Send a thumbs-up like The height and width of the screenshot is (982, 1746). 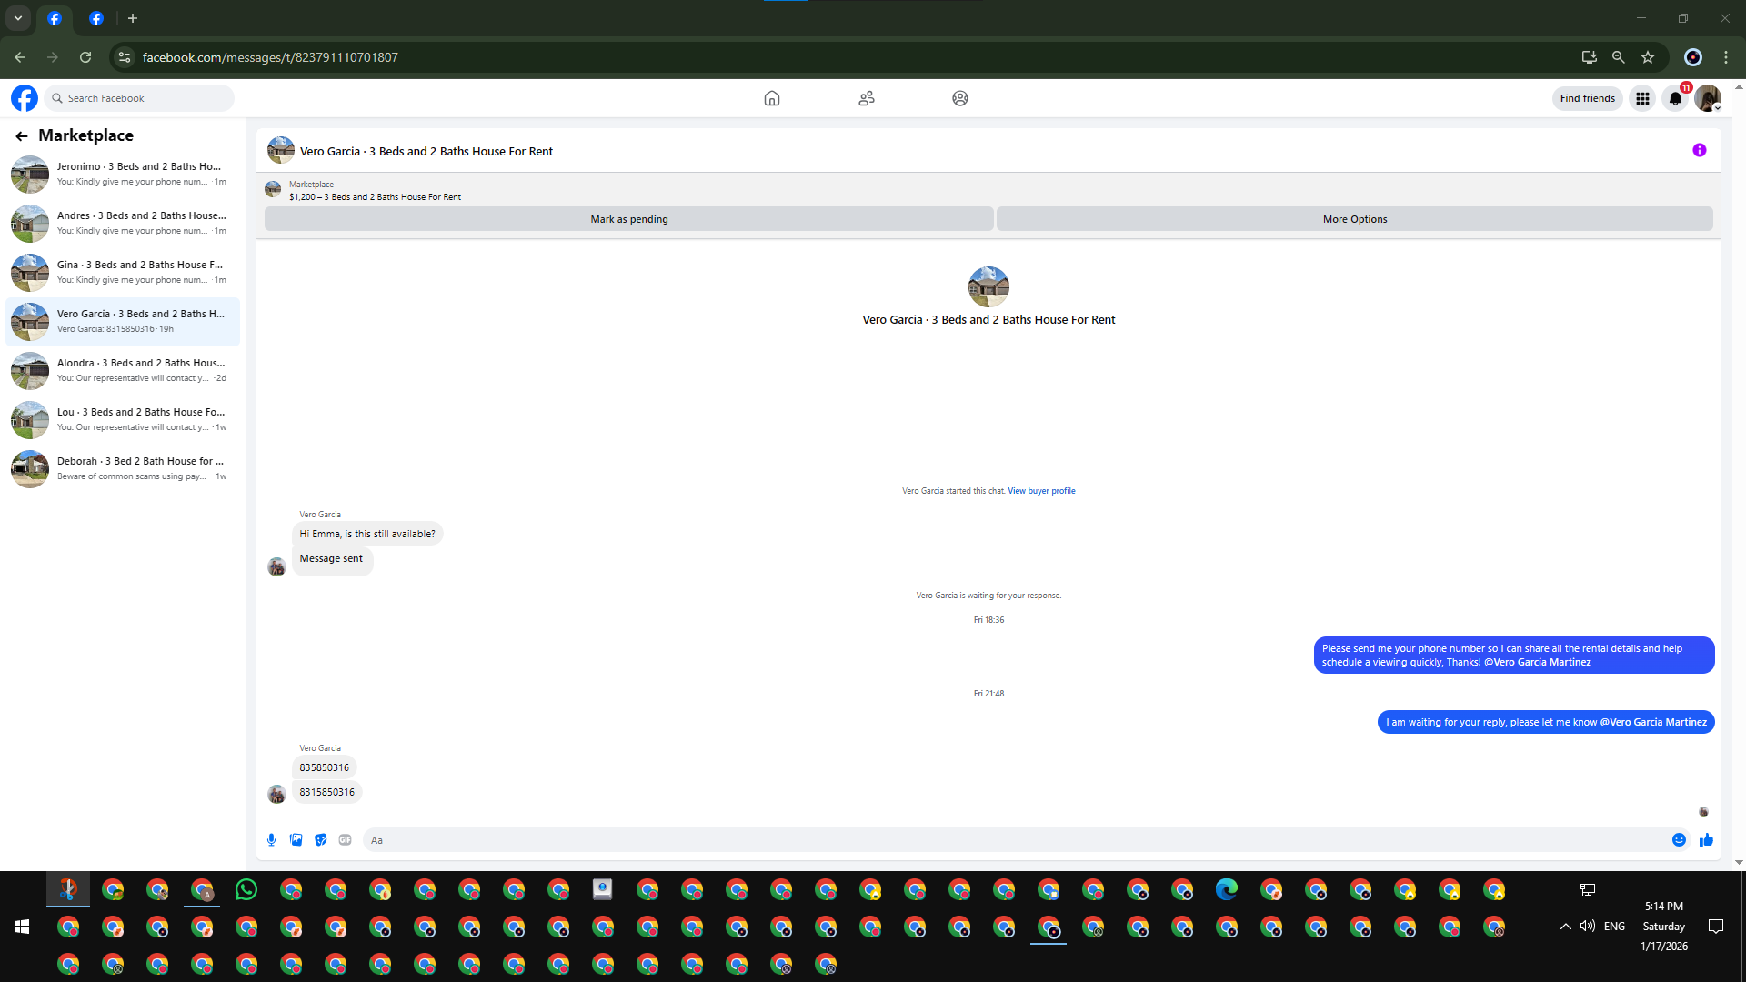click(1706, 840)
